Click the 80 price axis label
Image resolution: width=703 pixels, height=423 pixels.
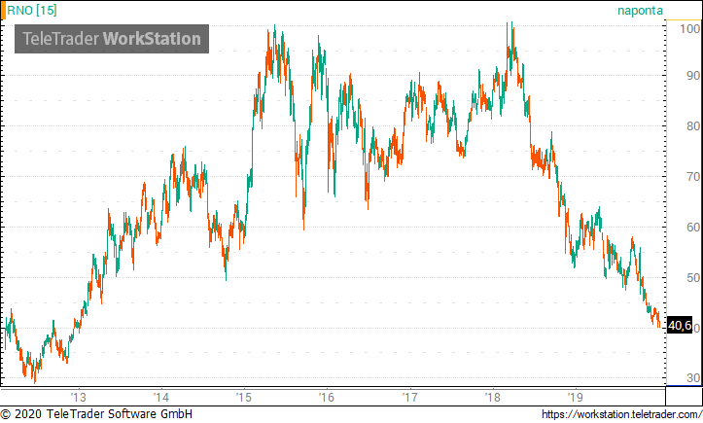pos(693,126)
